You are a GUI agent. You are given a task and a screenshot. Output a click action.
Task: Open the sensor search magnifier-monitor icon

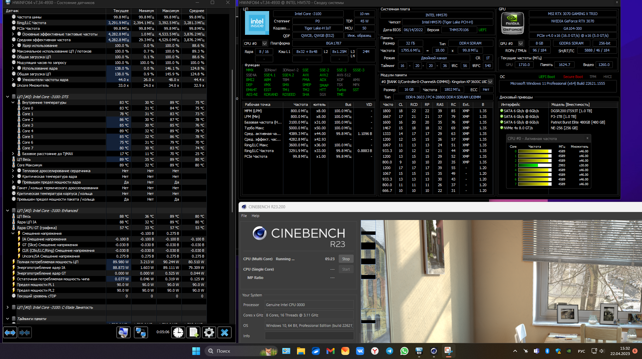point(124,333)
